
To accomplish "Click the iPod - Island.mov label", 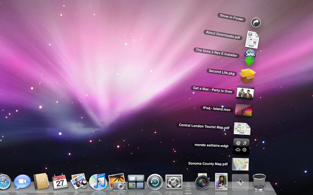I will (x=216, y=108).
